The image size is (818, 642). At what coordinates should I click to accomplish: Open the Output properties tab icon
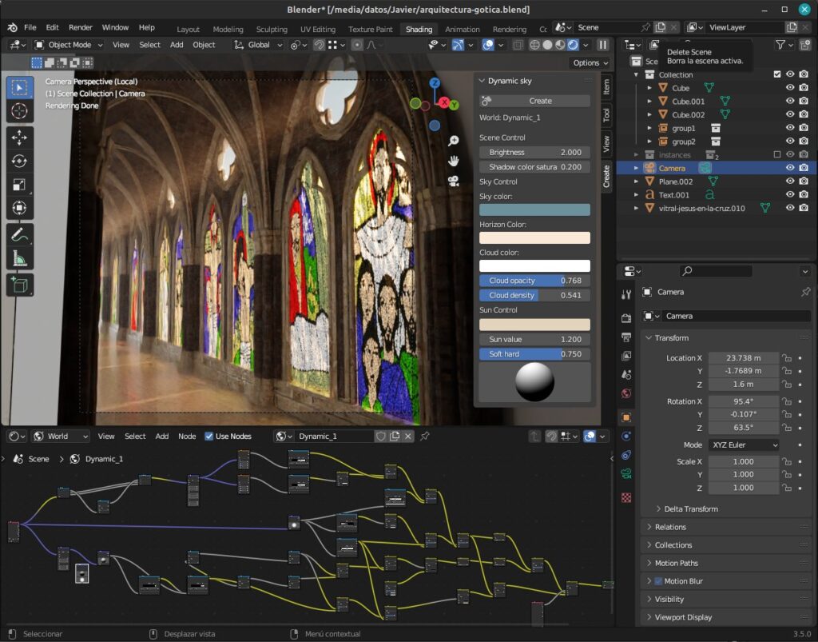click(x=626, y=337)
